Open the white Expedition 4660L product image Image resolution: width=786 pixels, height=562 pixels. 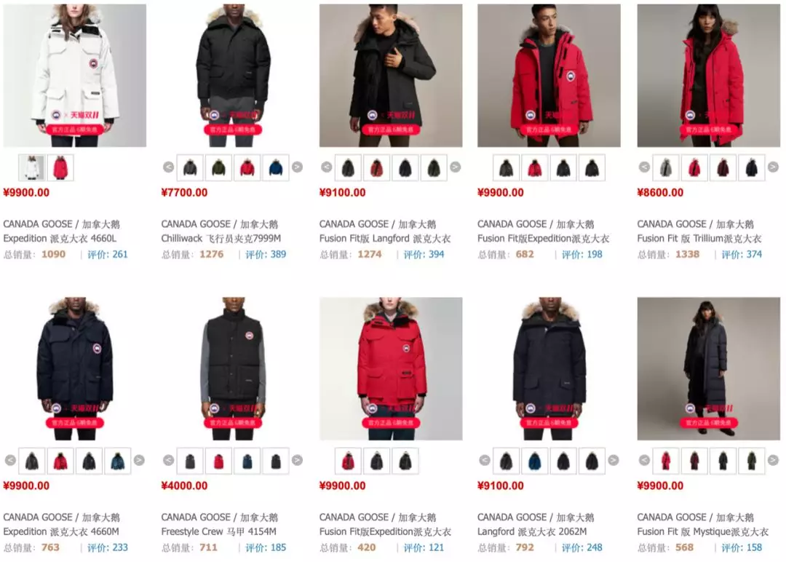(75, 76)
